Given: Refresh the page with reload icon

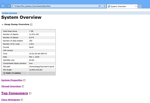Looking at the screenshot, I should (105, 6).
